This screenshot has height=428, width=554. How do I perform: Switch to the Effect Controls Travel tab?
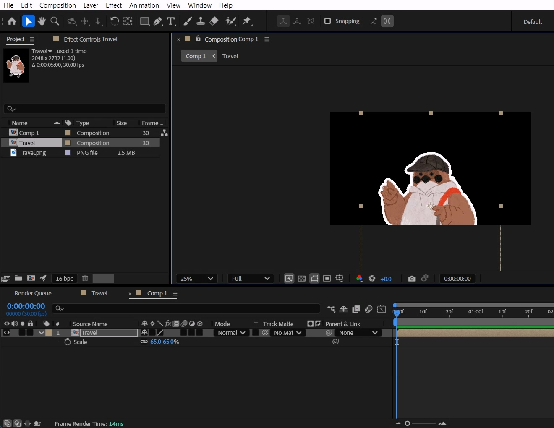[x=91, y=39]
